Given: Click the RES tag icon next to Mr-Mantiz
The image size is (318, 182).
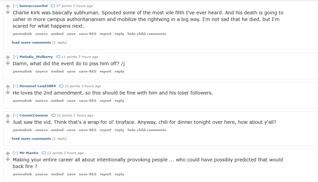Looking at the screenshot, I should click(43, 153).
